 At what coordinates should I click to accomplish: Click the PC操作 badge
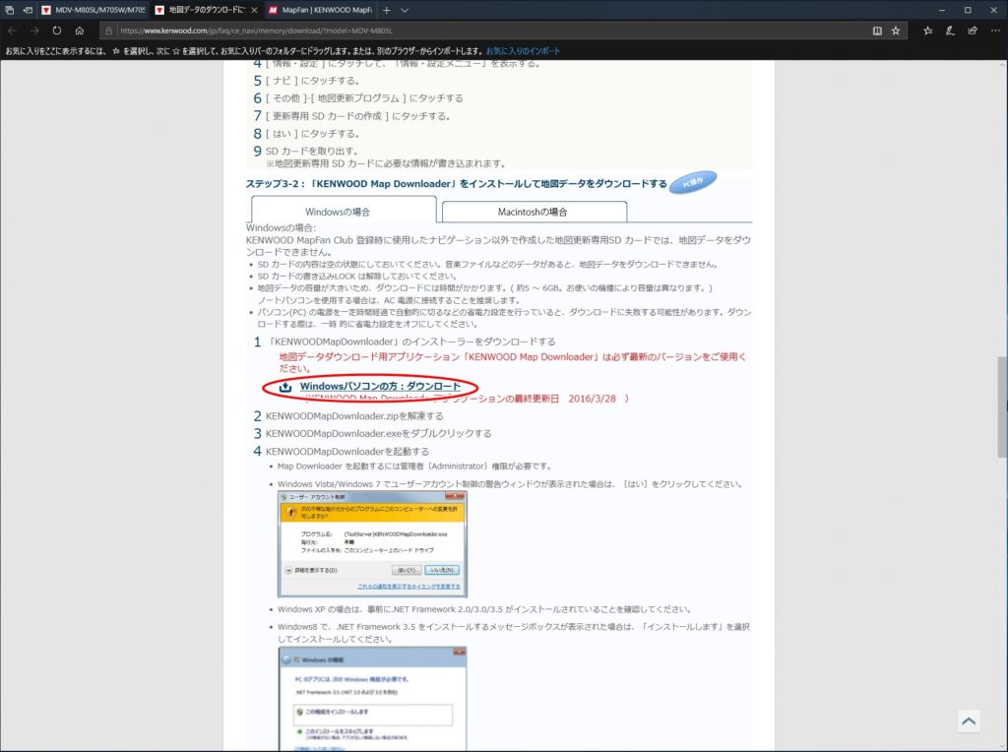[692, 182]
